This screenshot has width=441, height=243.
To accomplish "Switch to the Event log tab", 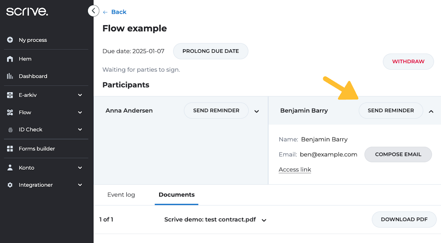I will pyautogui.click(x=121, y=195).
